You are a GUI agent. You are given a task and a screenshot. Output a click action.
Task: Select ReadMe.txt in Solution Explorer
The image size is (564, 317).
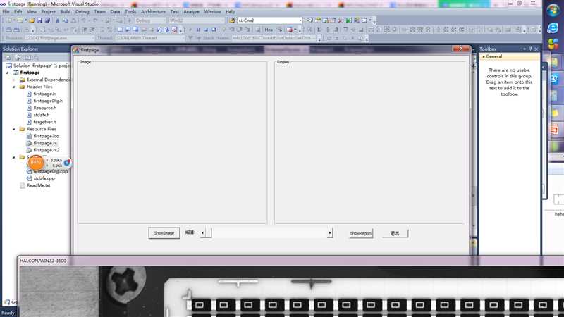tap(39, 185)
